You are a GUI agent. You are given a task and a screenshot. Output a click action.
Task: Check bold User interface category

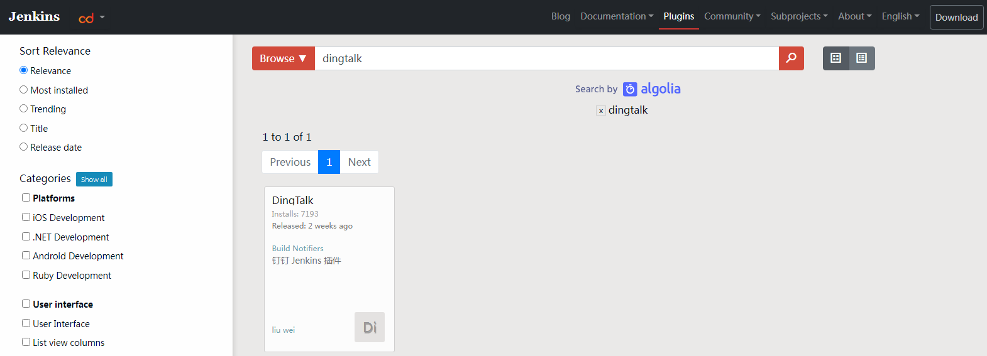[26, 304]
